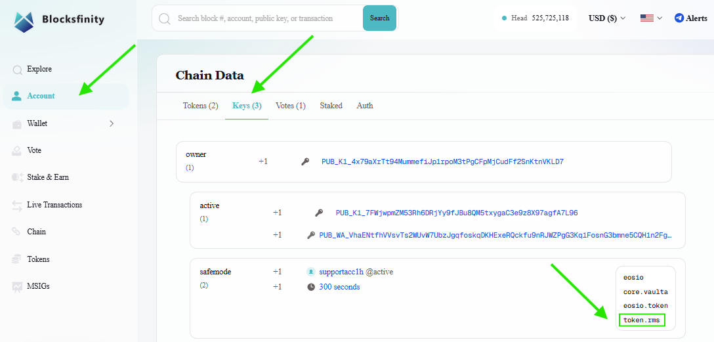This screenshot has width=714, height=342.
Task: Switch to the Tokens (2) tab
Action: [200, 106]
